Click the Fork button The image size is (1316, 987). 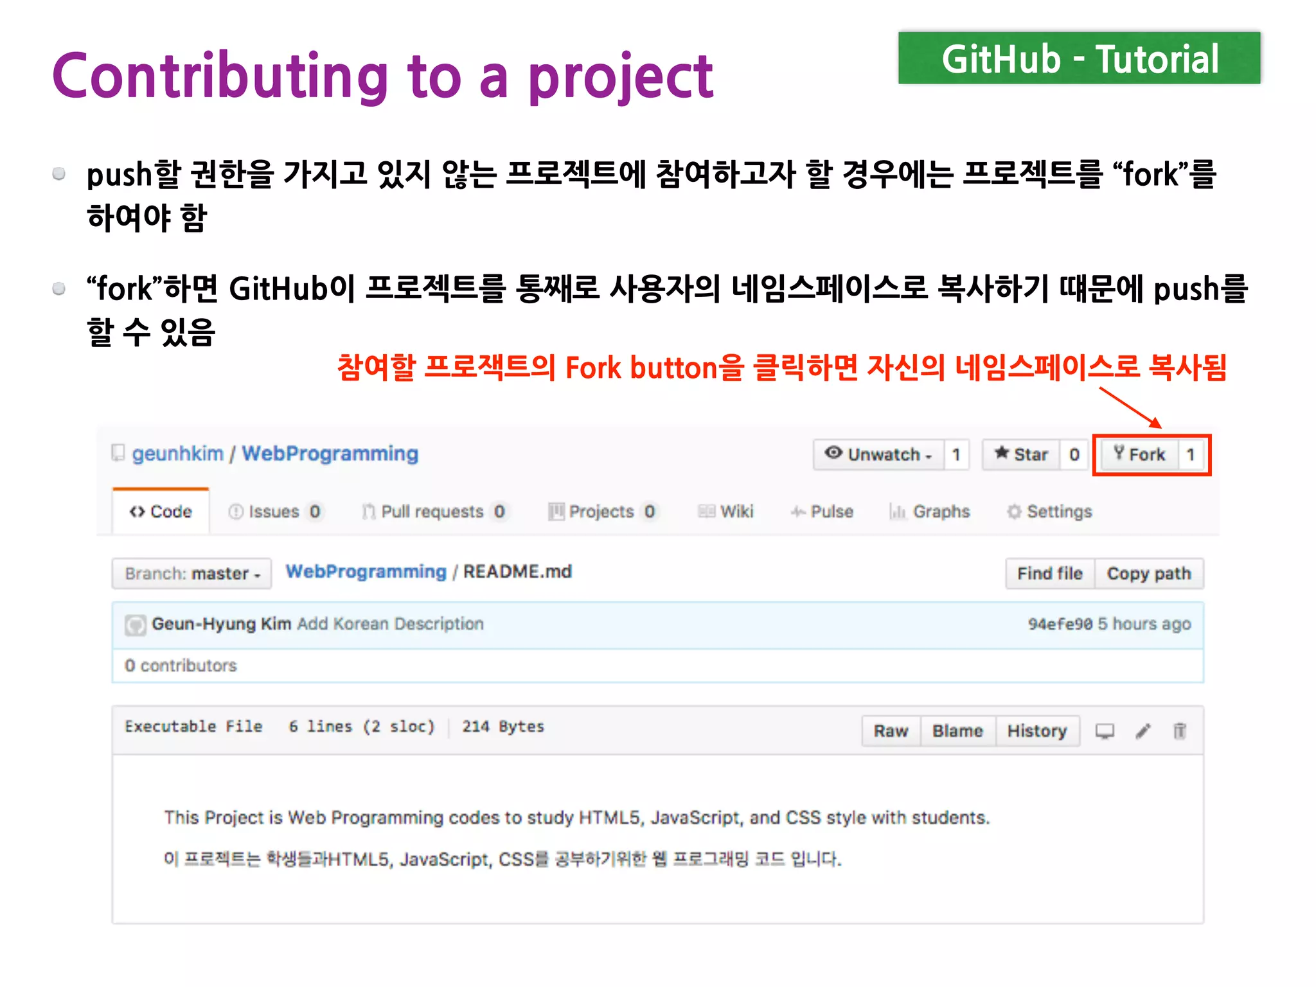(x=1140, y=454)
